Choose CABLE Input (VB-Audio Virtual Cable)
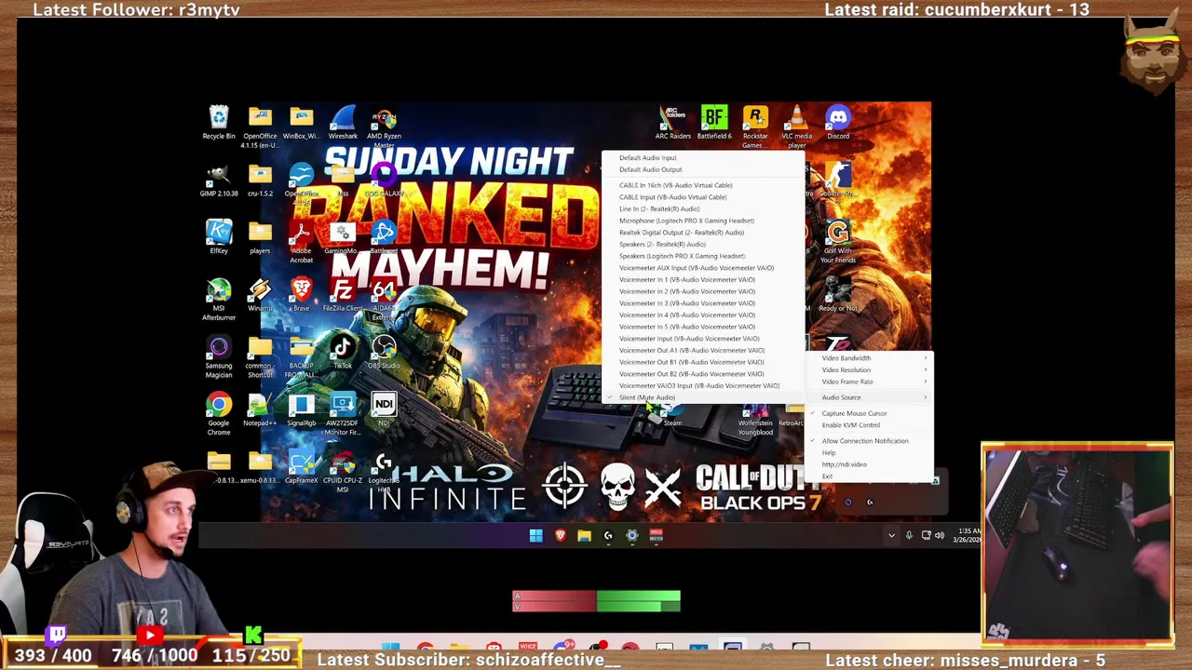Screen dimensions: 1192x670 (x=703, y=197)
